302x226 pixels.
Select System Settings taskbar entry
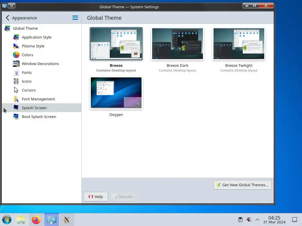(x=52, y=220)
